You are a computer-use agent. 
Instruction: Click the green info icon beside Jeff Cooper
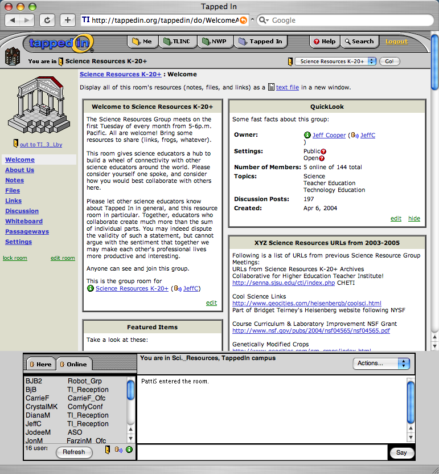tap(307, 135)
